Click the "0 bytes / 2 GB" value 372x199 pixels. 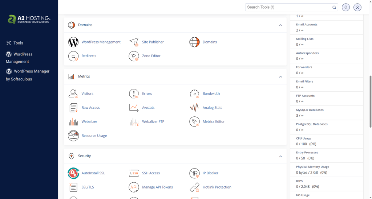(307, 173)
